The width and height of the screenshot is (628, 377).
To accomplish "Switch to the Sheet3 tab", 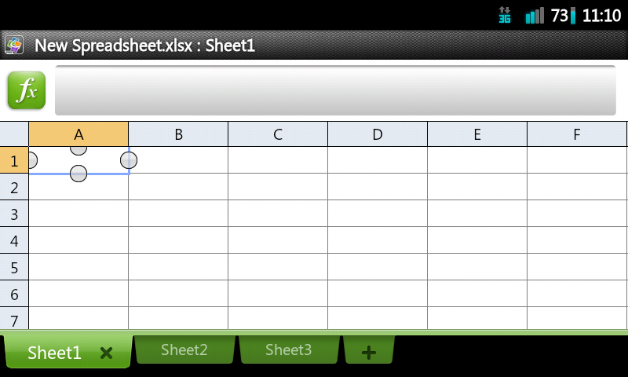I will pos(289,350).
